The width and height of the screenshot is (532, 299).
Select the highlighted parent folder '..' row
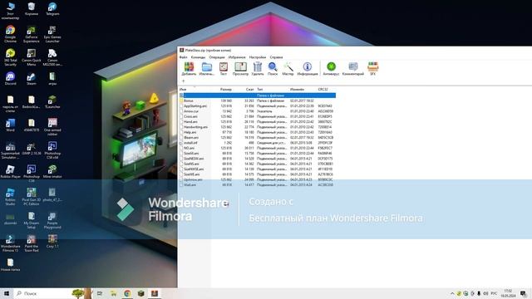coord(258,96)
